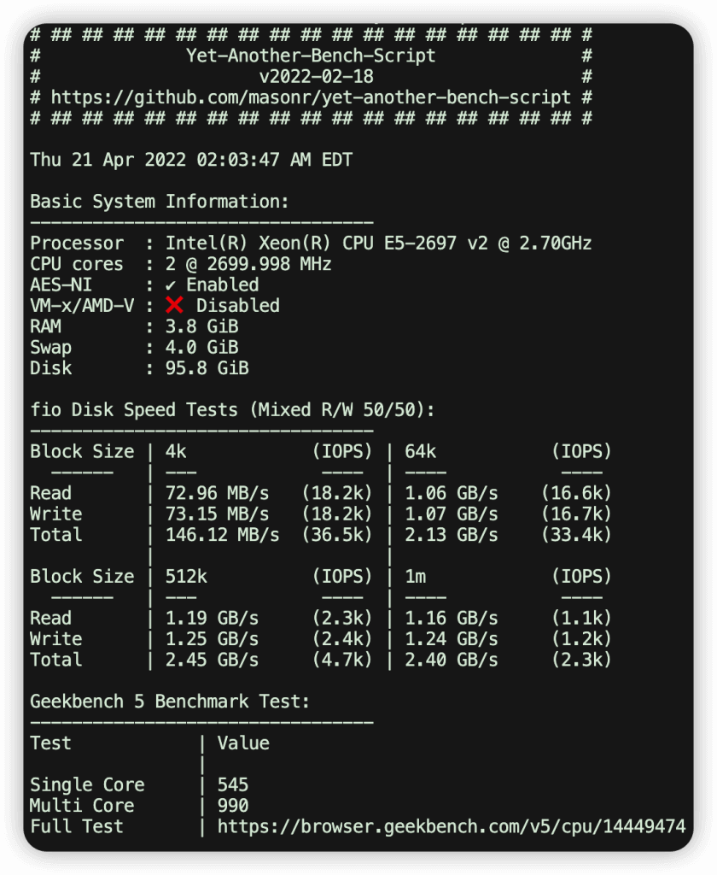Screen dimensions: 717x875
Task: Select the fio Disk Speed Tests heading
Action: (x=232, y=410)
